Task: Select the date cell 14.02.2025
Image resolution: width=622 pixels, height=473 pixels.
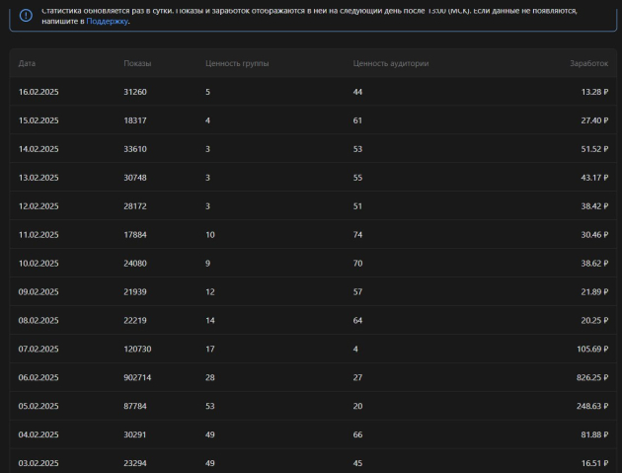Action: tap(39, 149)
